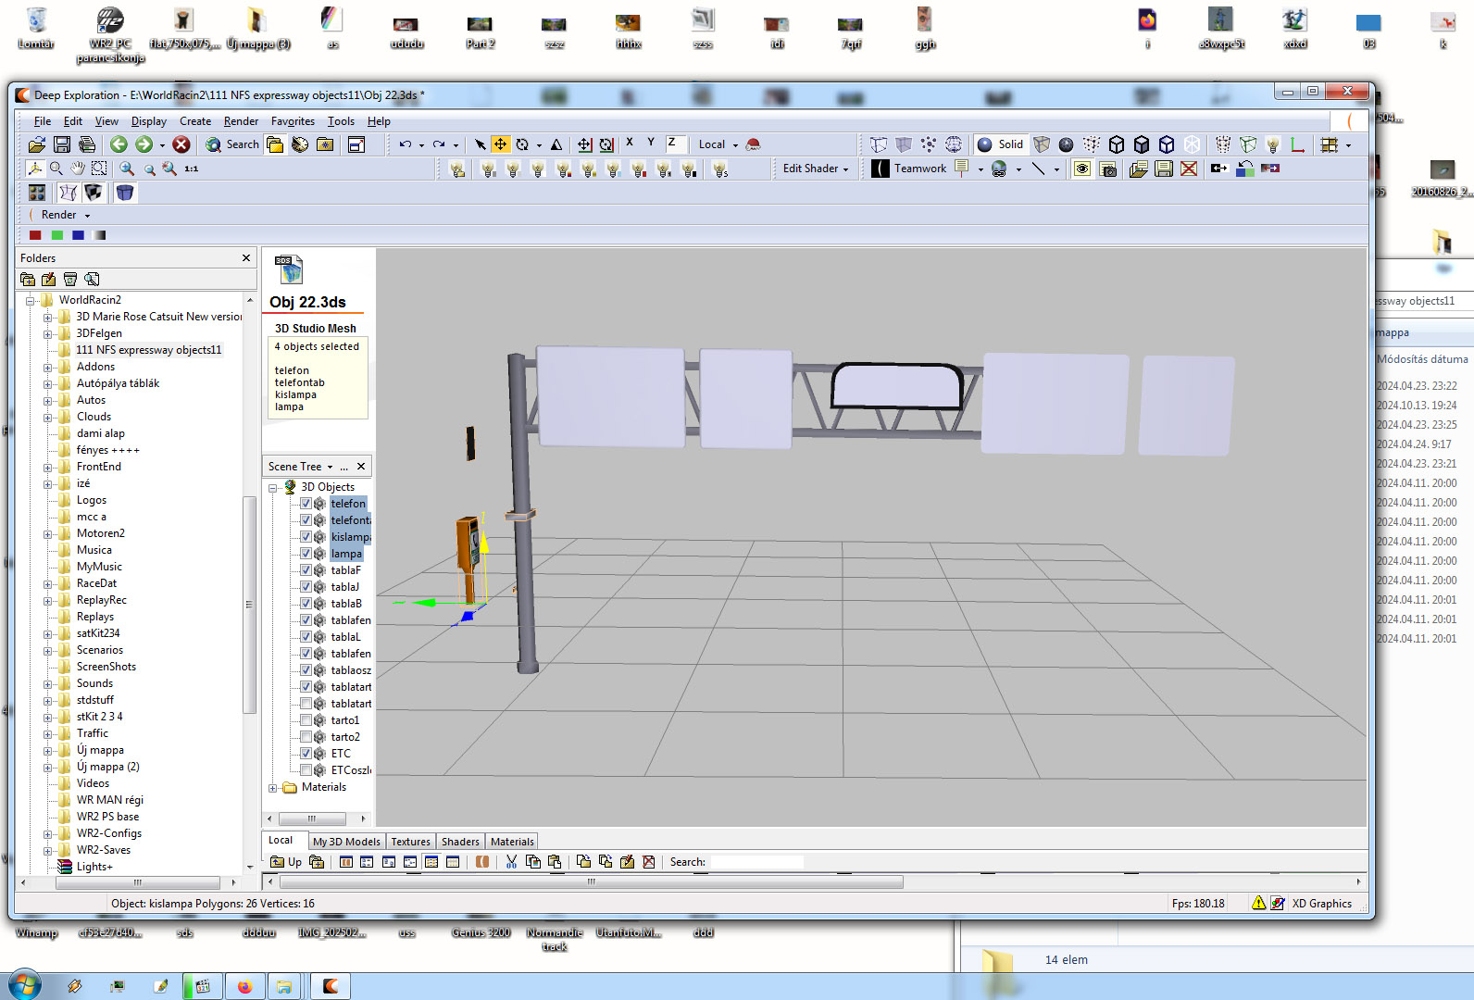Switch to the Textures tab
Screen dimensions: 1474x1000
pyautogui.click(x=410, y=842)
